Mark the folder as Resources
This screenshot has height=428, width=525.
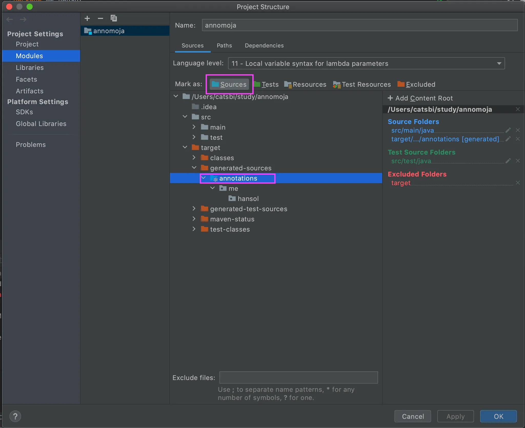click(x=305, y=84)
